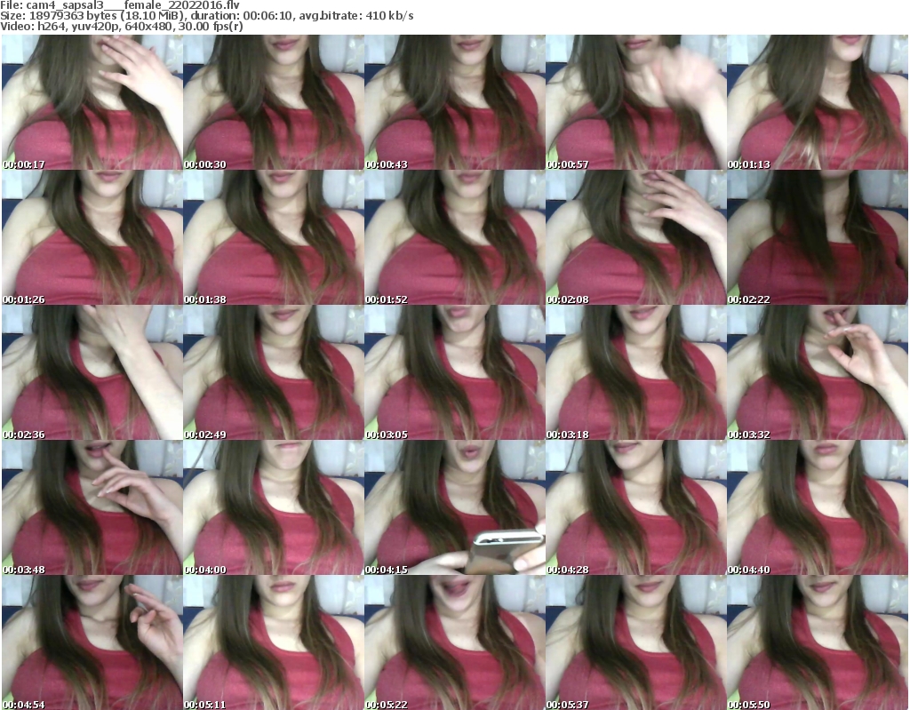
Task: Pick the frame stamped 00:02:49
Action: 274,372
